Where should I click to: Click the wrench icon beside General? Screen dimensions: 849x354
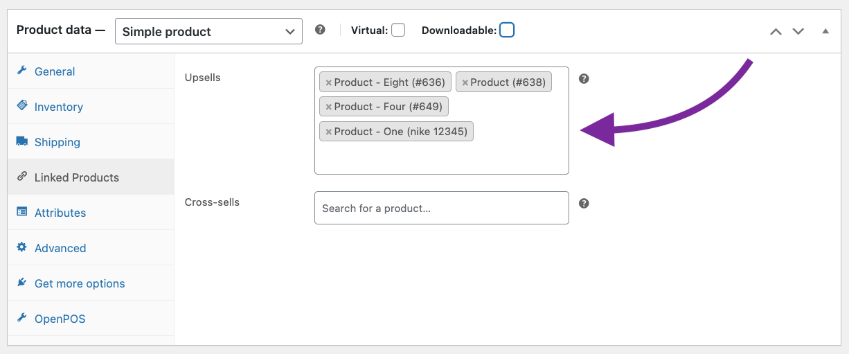click(22, 71)
